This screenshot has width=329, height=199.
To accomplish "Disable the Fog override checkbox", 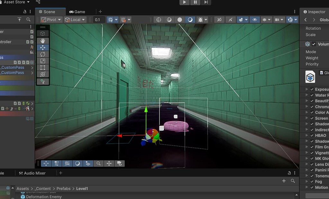I will [312, 182].
